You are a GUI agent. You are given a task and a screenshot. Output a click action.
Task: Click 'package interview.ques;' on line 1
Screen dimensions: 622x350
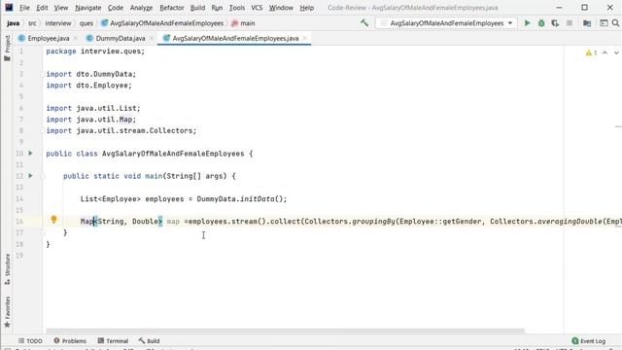tap(95, 52)
